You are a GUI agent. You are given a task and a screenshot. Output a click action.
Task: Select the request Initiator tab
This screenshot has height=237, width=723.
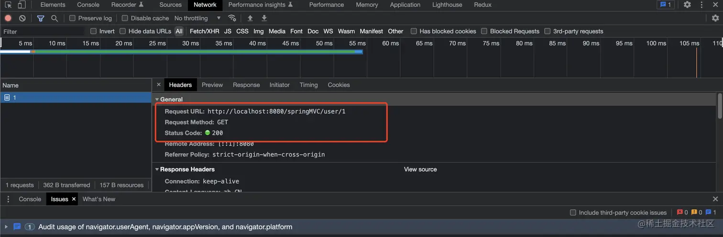tap(280, 85)
